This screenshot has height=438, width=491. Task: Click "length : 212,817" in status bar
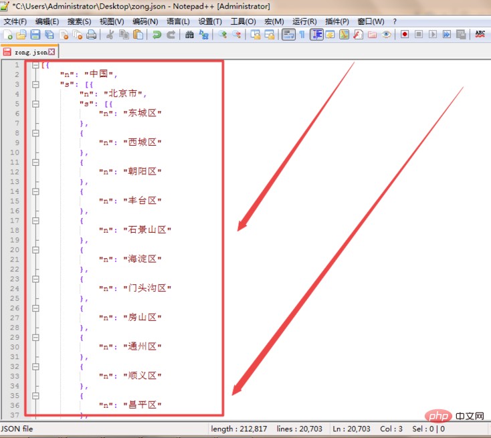[x=239, y=429]
